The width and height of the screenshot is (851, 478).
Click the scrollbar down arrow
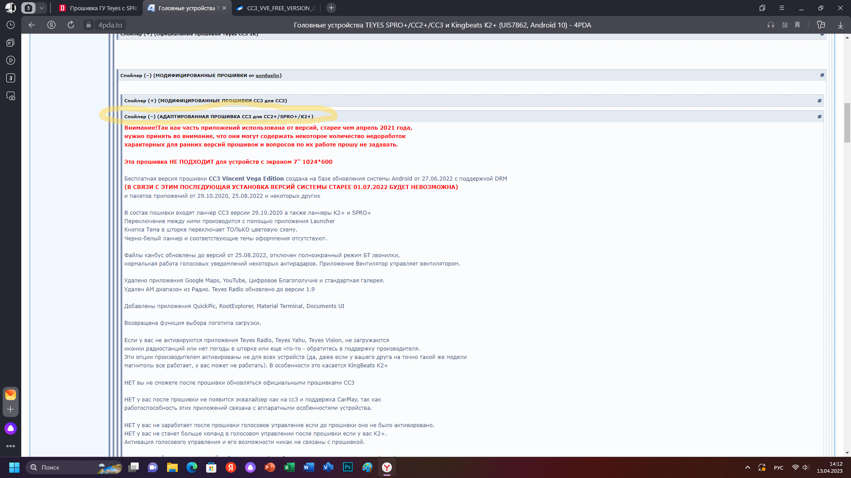point(847,453)
